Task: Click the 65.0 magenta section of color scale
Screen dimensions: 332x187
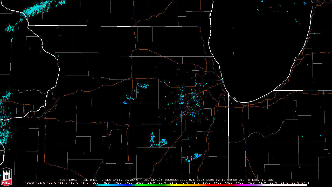Action: (x=240, y=185)
